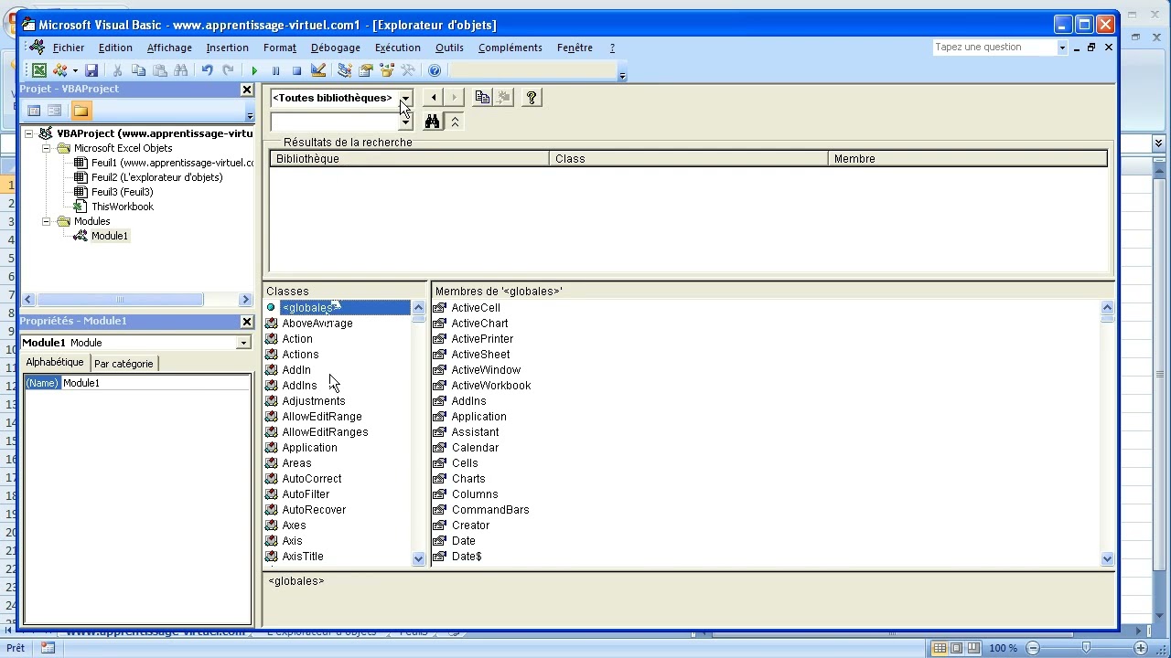Screen dimensions: 1171x658
Task: Switch to the Par catégorie tab
Action: click(x=124, y=364)
